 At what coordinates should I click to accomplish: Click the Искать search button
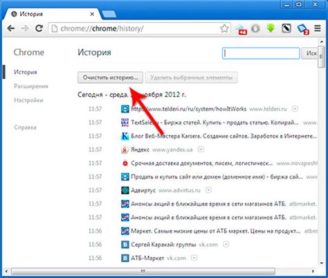(x=309, y=53)
